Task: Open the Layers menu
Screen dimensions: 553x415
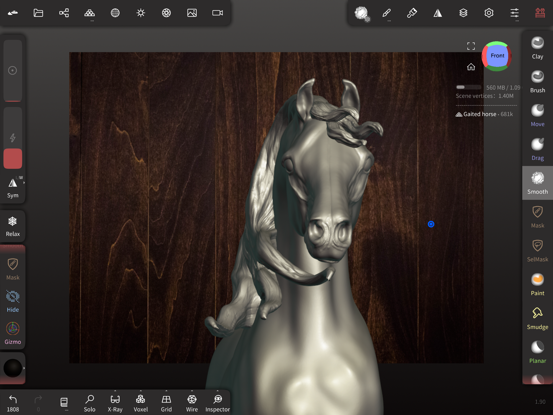Action: tap(463, 13)
